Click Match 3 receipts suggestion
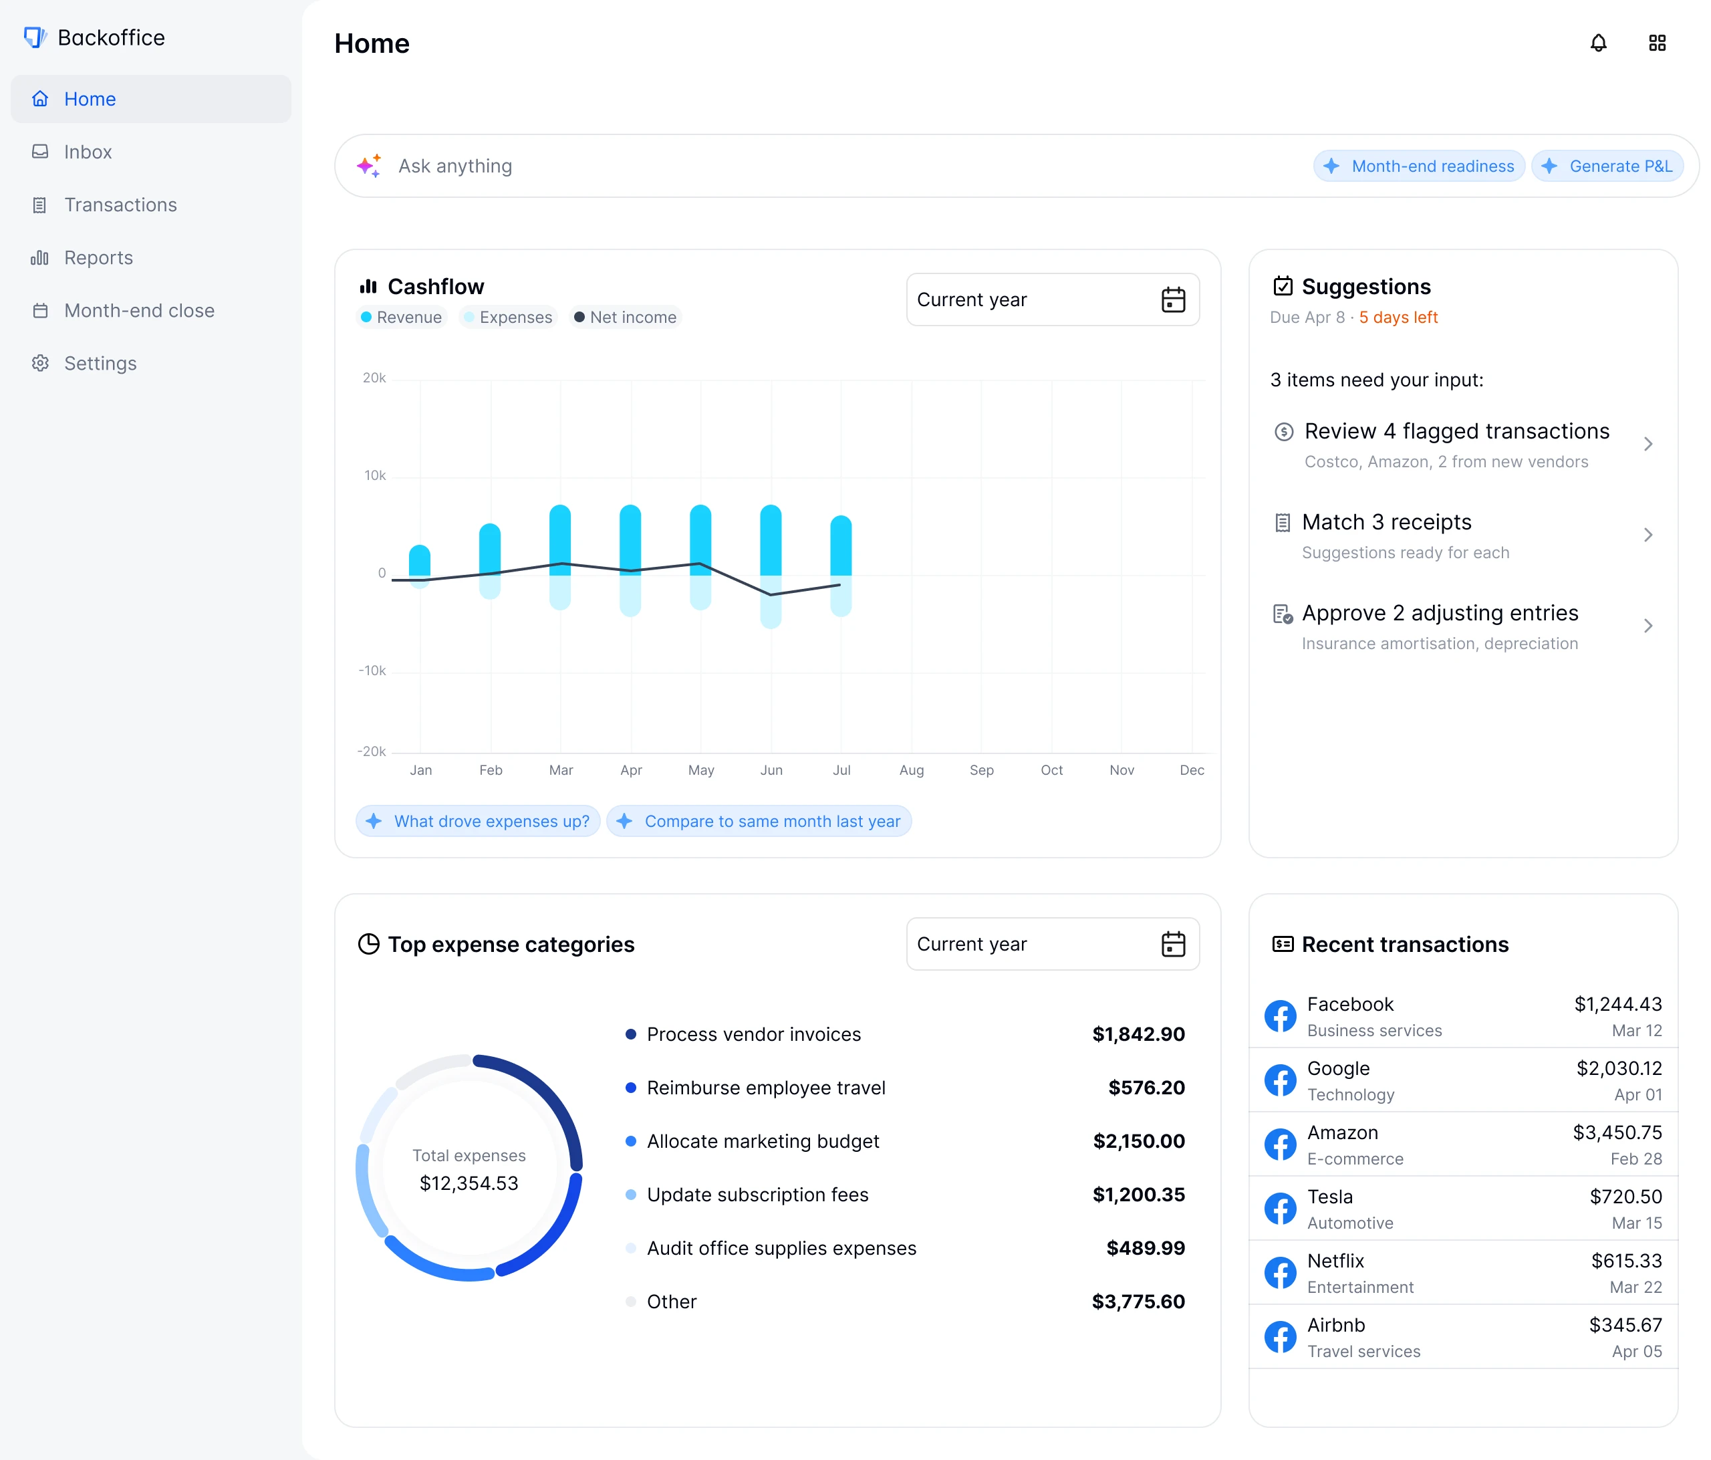Image resolution: width=1711 pixels, height=1460 pixels. coord(1463,535)
